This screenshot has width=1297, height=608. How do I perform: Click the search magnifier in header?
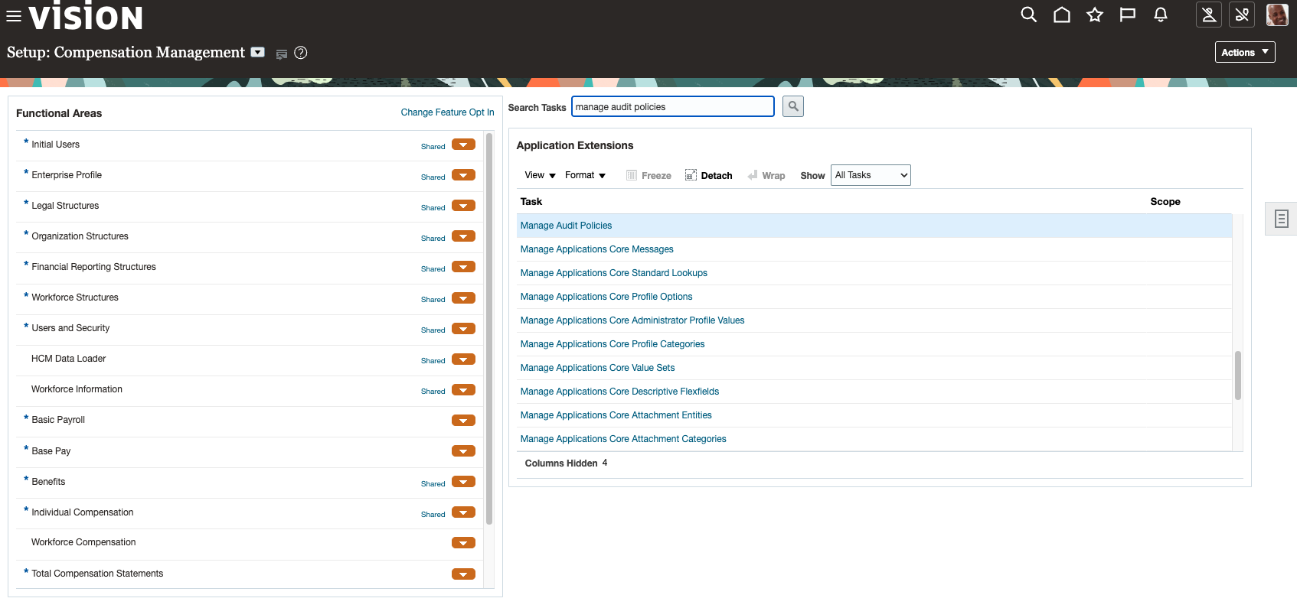pos(1029,15)
